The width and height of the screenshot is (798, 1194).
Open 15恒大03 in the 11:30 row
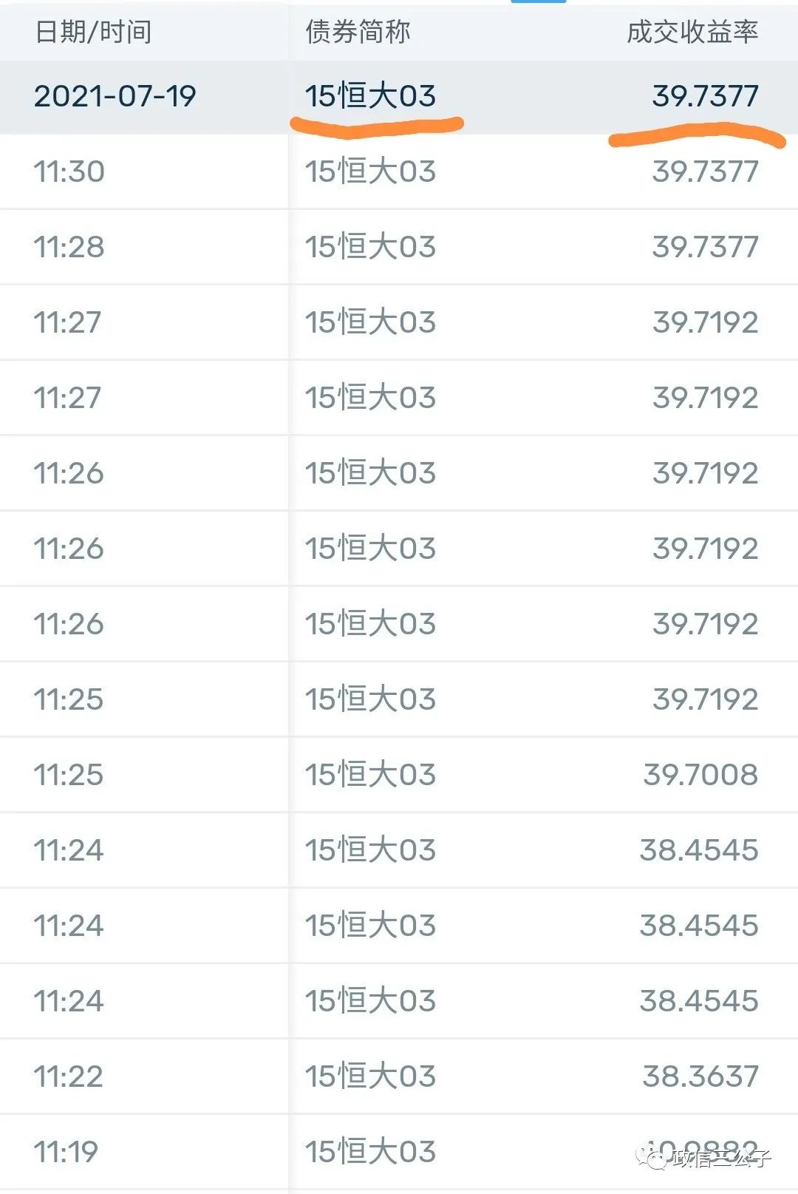370,172
